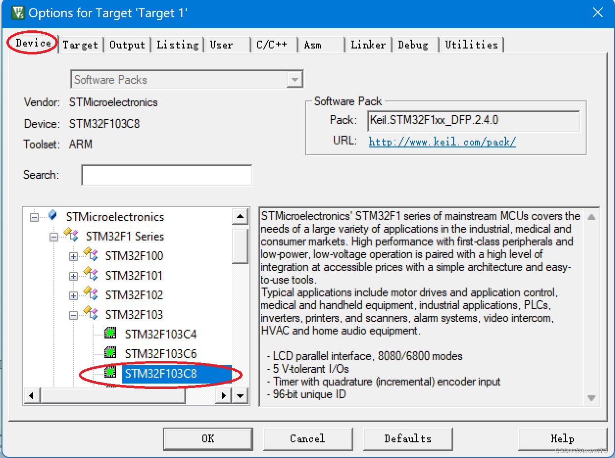
Task: Switch to the Linker tab
Action: pos(368,45)
